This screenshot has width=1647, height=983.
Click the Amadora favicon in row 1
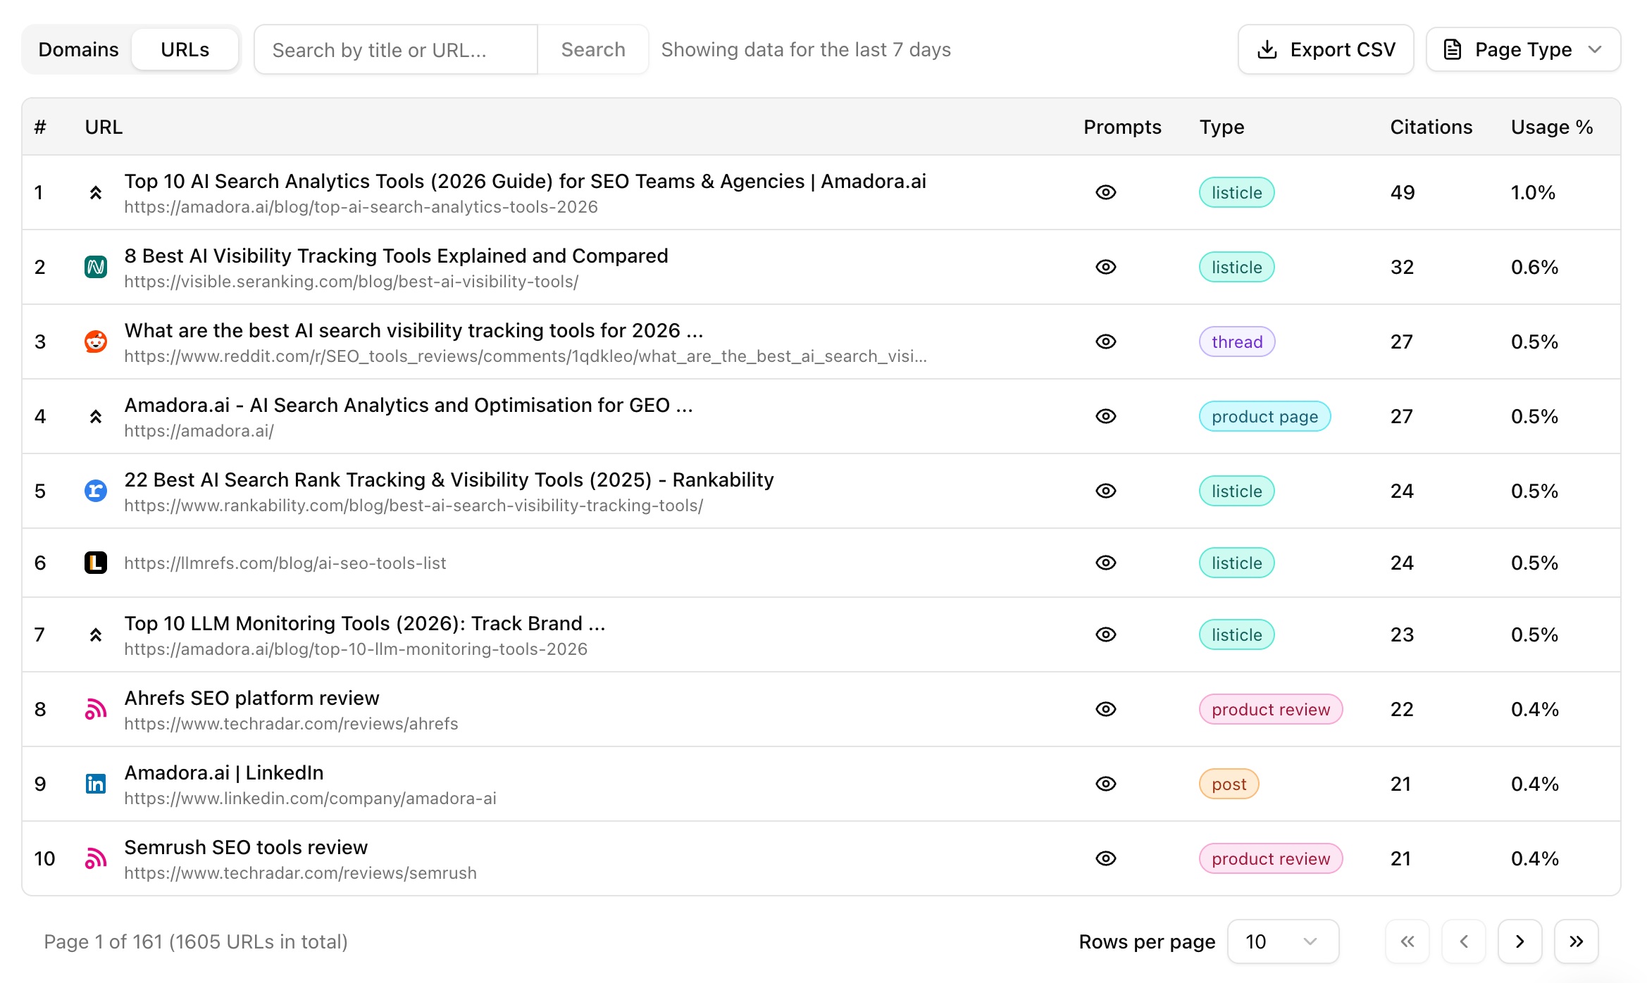pyautogui.click(x=96, y=192)
